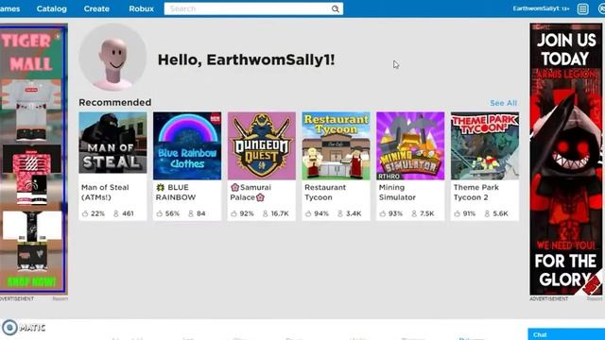Open the notifications feed icon in header
Screen dimensions: 605x340
coord(582,8)
